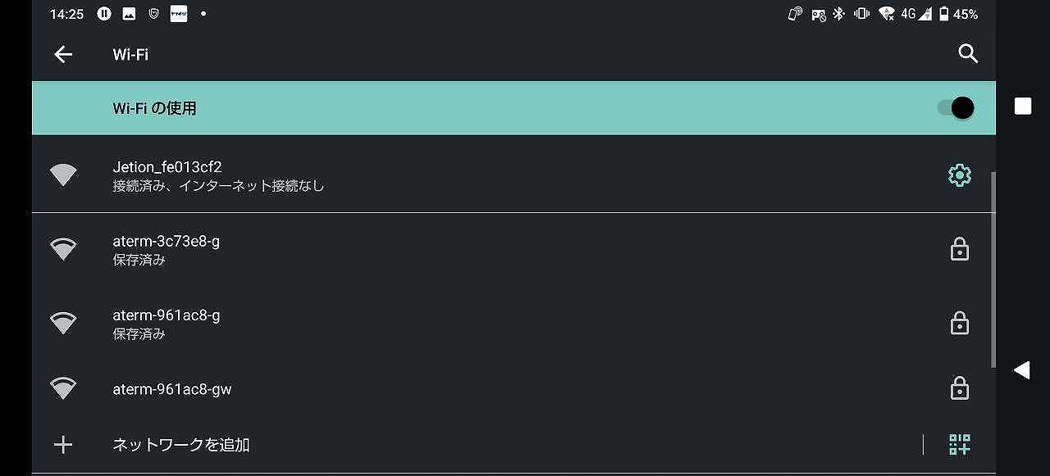Click the vertical scrollbar on network list
The height and width of the screenshot is (476, 1050).
pos(993,270)
